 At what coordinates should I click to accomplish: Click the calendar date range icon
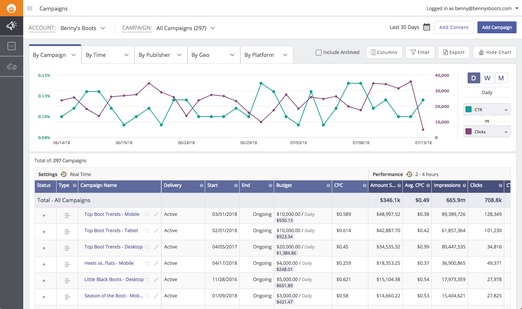427,27
